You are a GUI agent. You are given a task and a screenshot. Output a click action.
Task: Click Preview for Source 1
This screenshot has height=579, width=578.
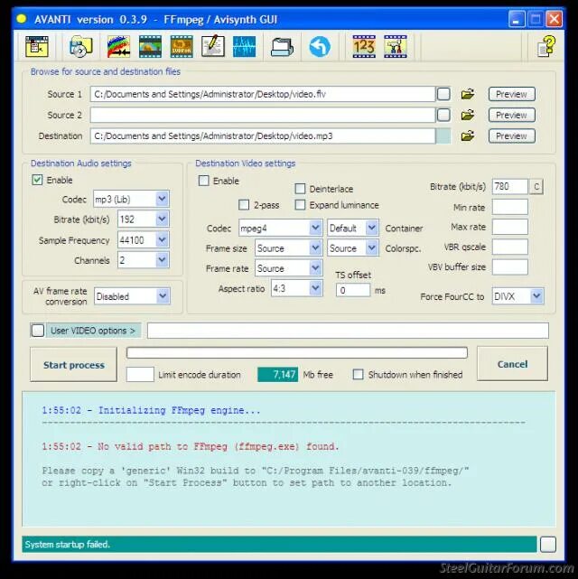click(511, 94)
